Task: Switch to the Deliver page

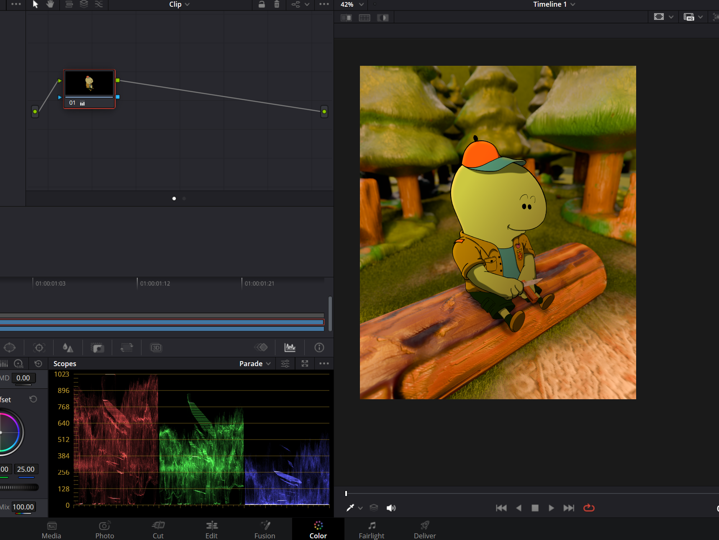Action: tap(425, 530)
